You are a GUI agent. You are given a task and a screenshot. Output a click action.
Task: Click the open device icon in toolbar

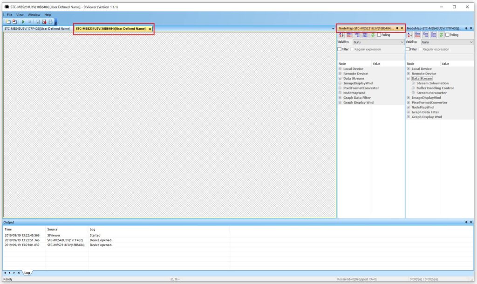[8, 22]
